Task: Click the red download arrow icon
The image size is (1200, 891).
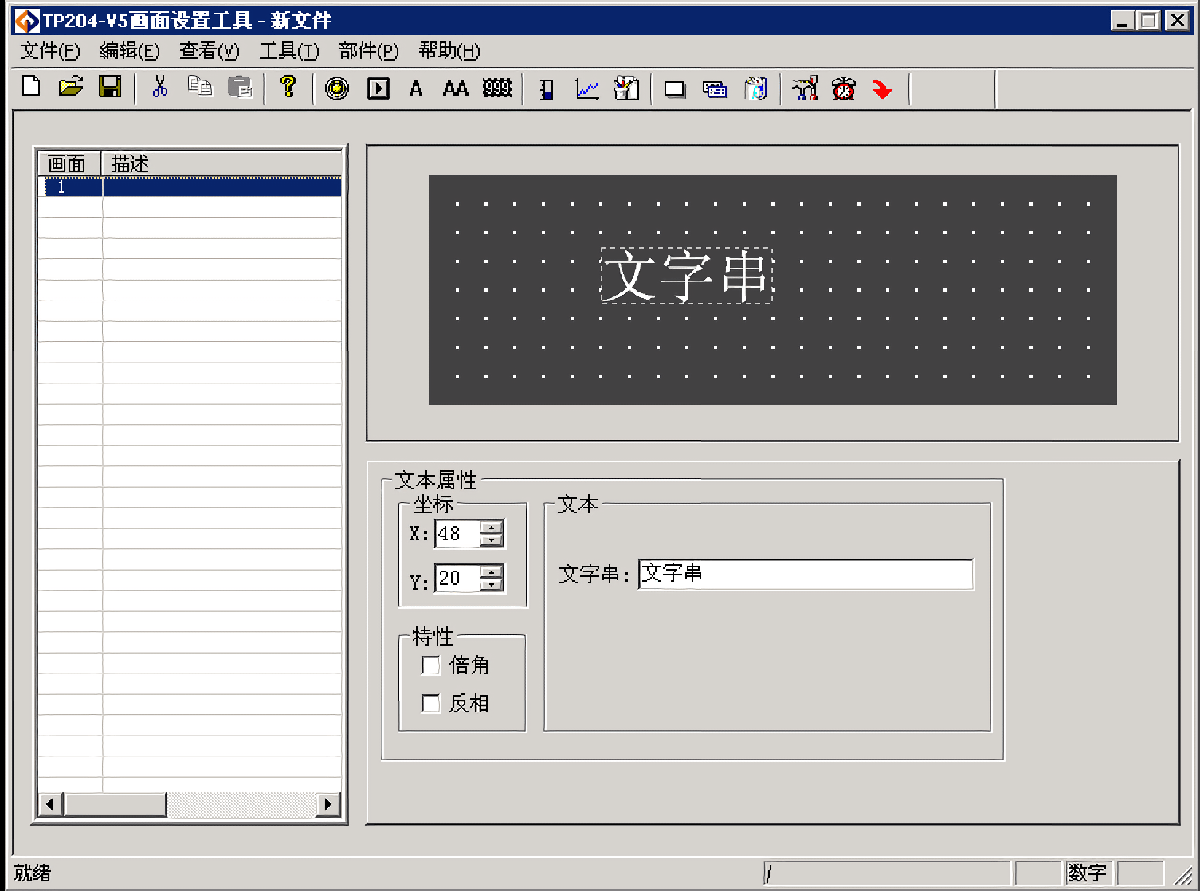Action: [x=882, y=88]
